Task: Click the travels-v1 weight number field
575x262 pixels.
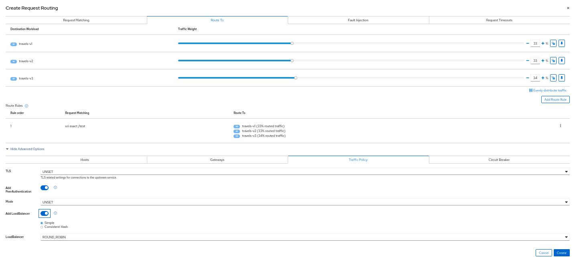Action: click(535, 43)
